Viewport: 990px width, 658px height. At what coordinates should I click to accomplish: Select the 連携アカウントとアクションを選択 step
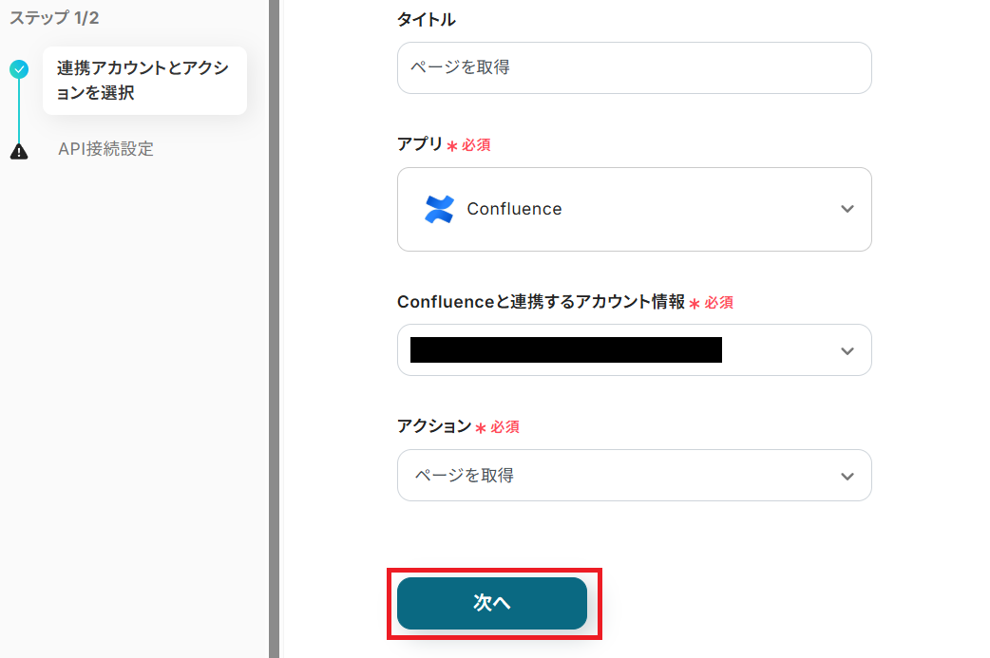(x=143, y=81)
